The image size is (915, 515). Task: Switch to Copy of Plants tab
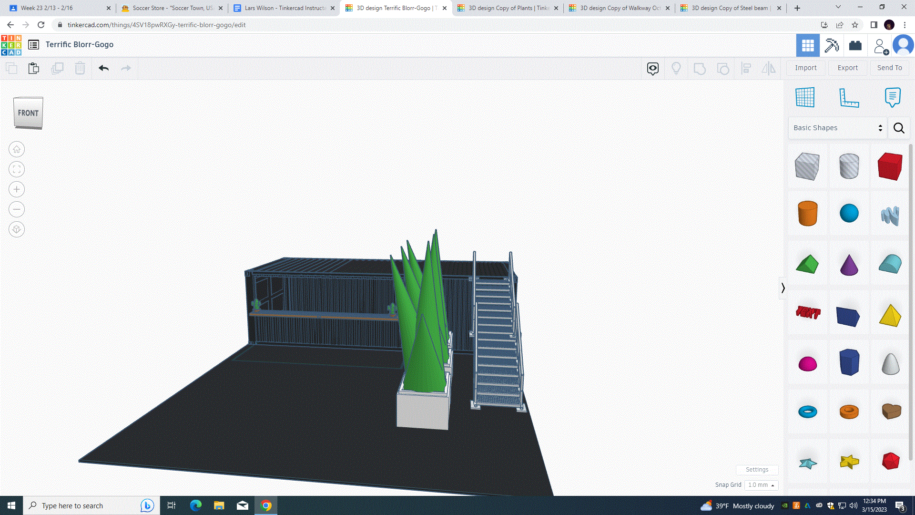click(508, 8)
